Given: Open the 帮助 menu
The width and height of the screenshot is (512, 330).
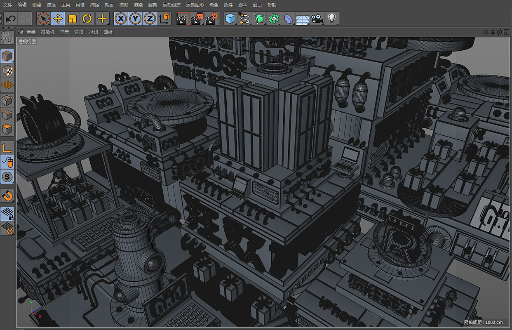Looking at the screenshot, I should pos(272,5).
